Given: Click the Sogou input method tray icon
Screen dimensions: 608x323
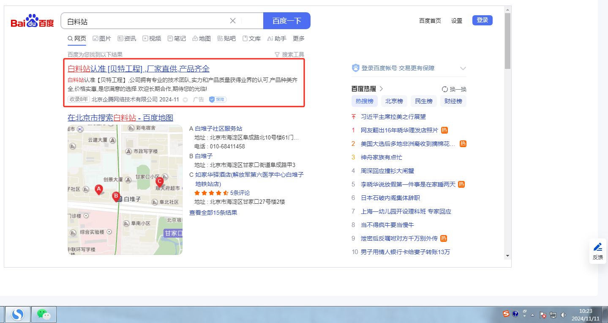Looking at the screenshot, I should tap(506, 314).
